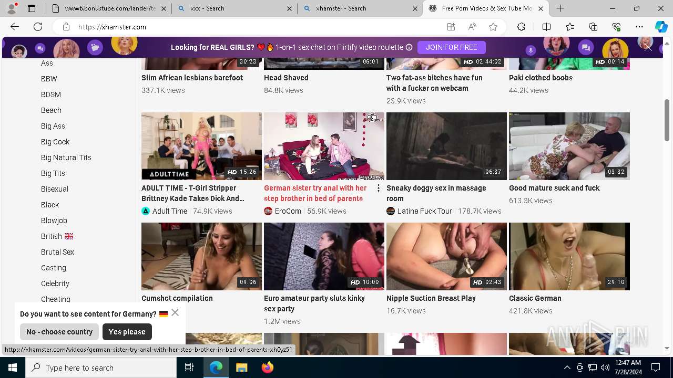Open the Casting category link
The width and height of the screenshot is (673, 378).
point(54,268)
